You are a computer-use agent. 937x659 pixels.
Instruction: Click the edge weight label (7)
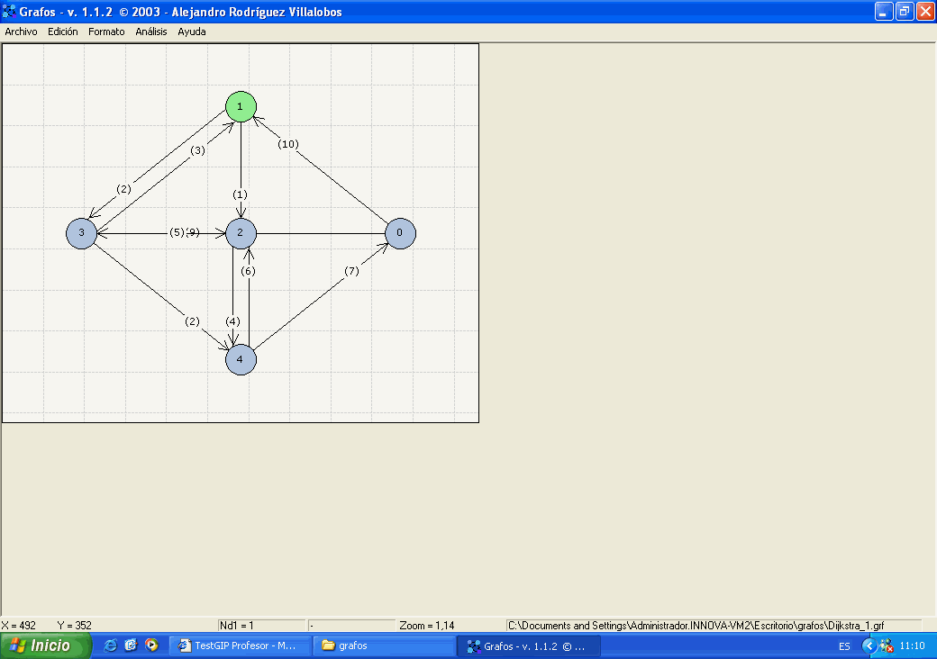351,271
